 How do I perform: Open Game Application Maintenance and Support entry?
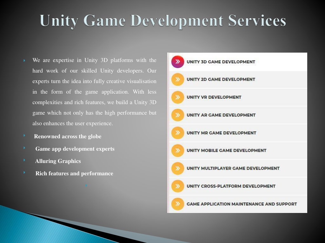tap(238, 204)
